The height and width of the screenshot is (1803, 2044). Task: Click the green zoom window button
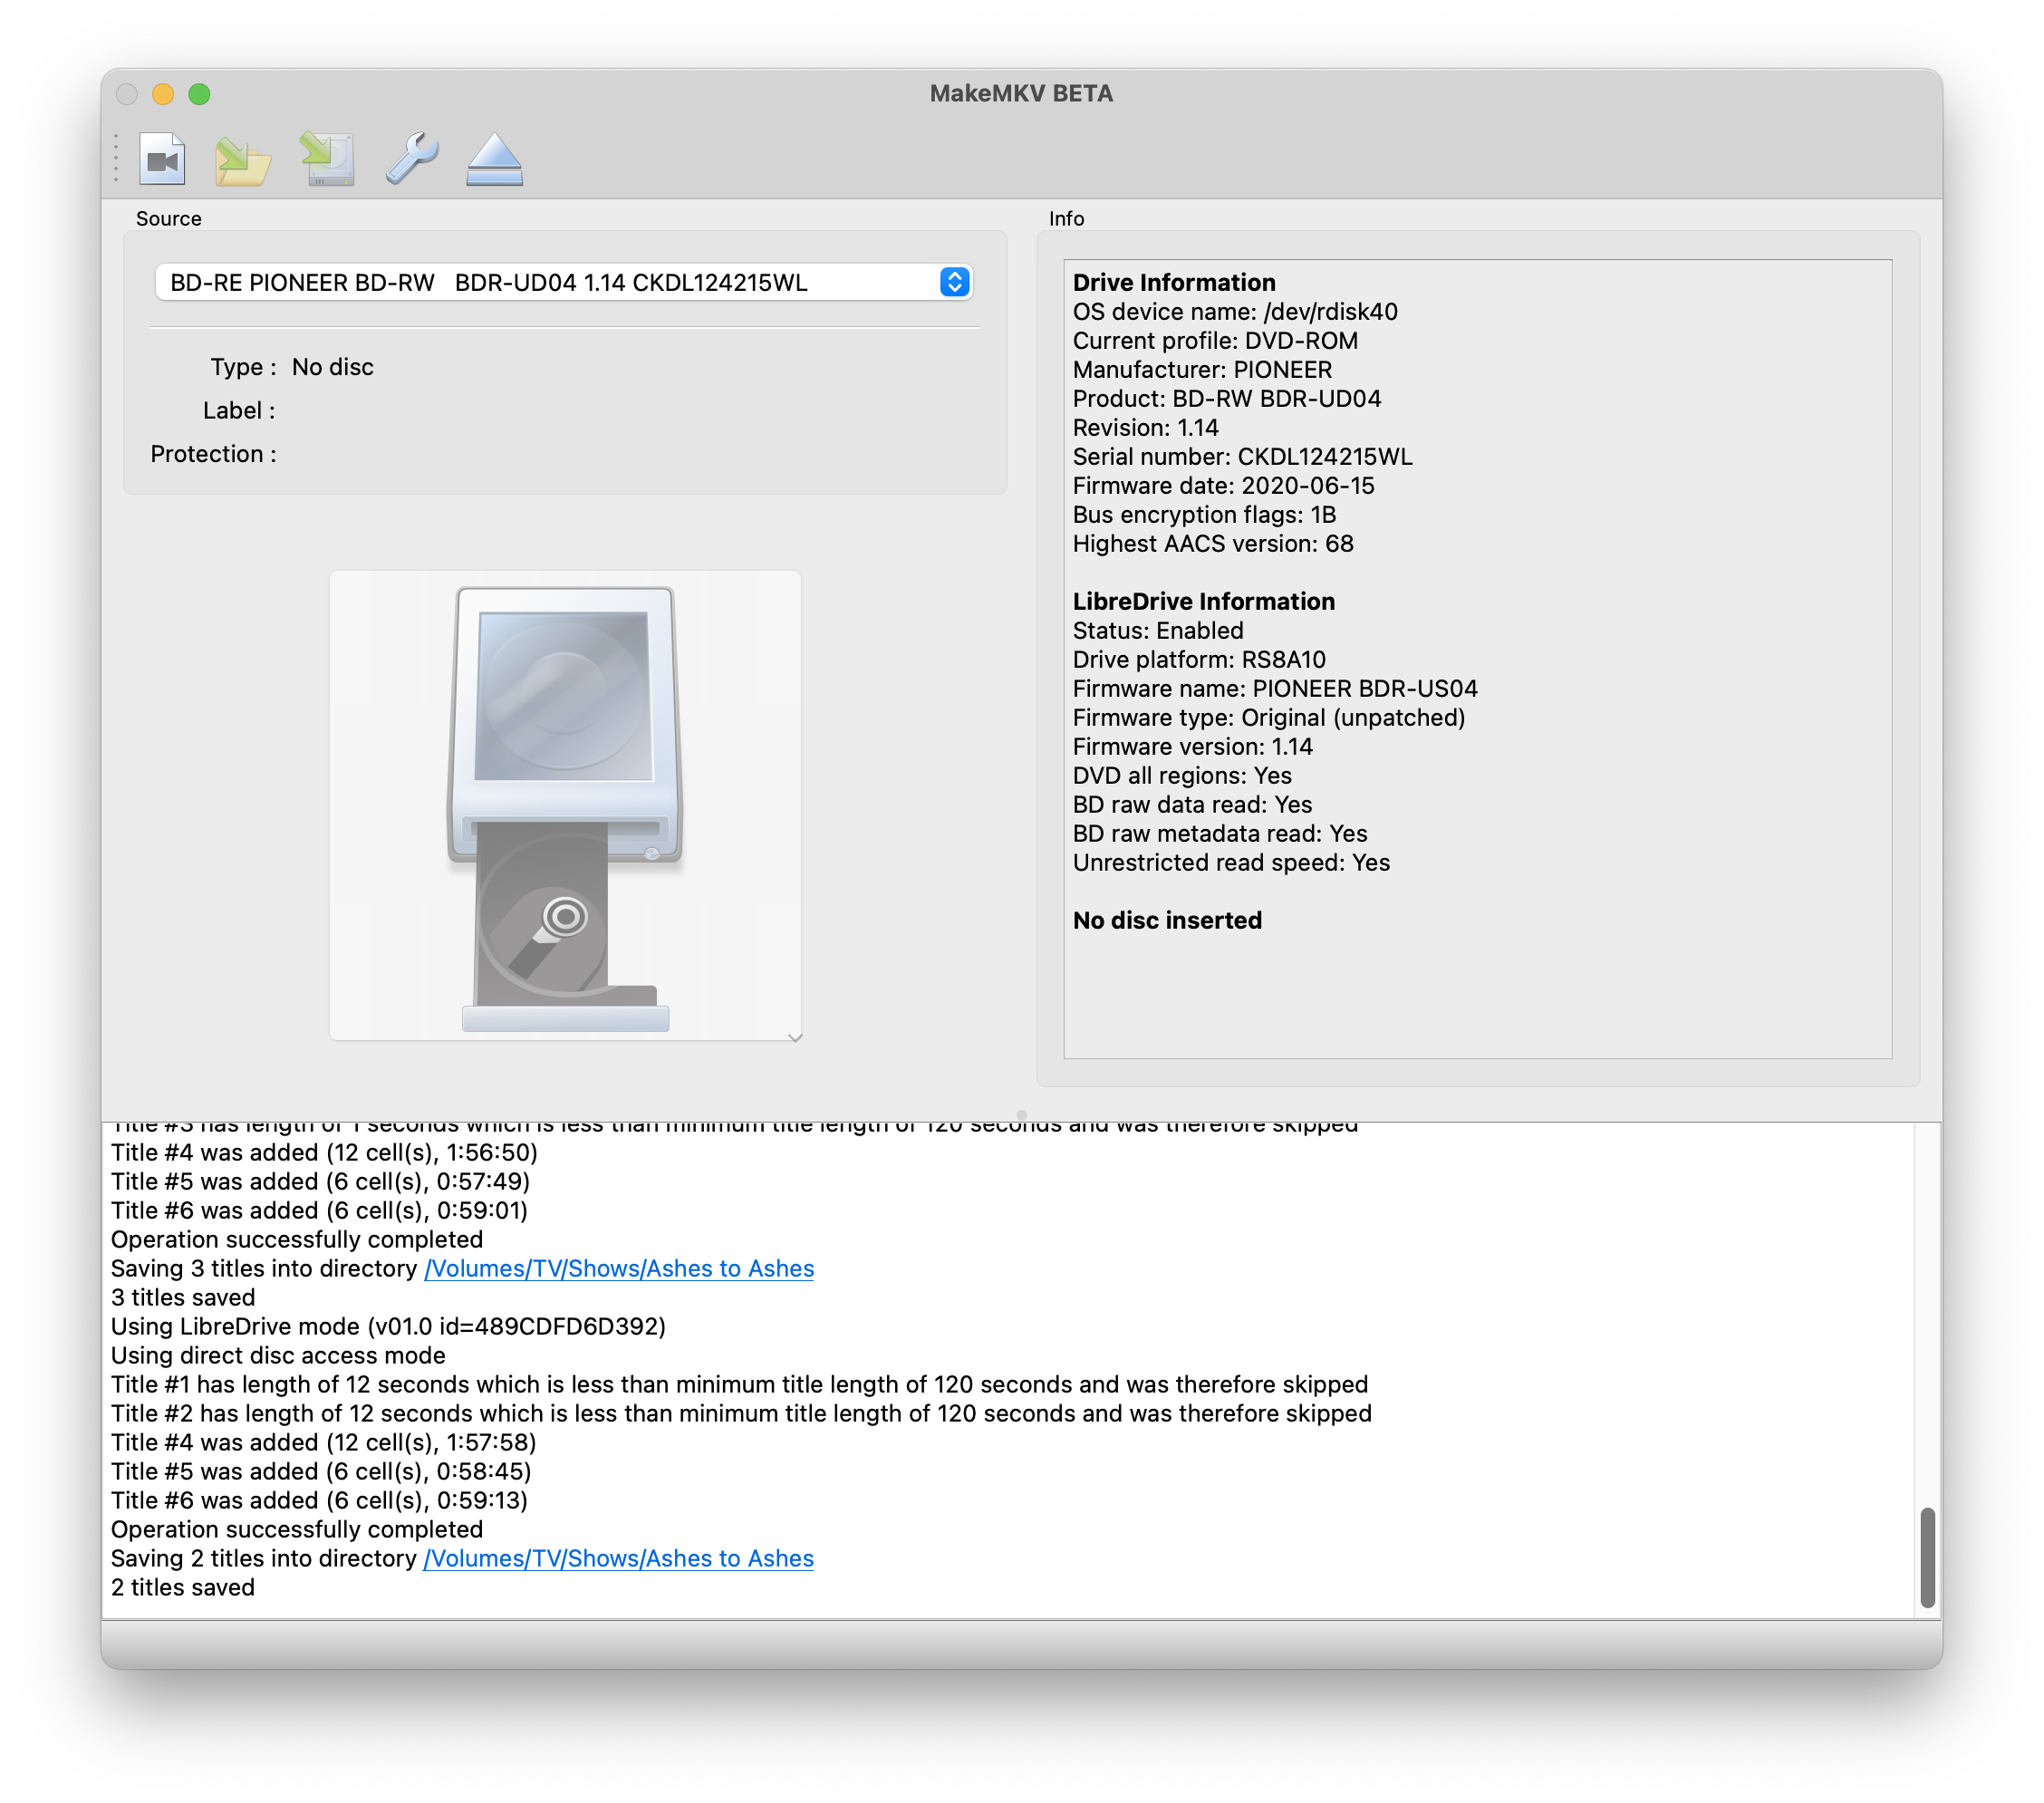pyautogui.click(x=200, y=93)
